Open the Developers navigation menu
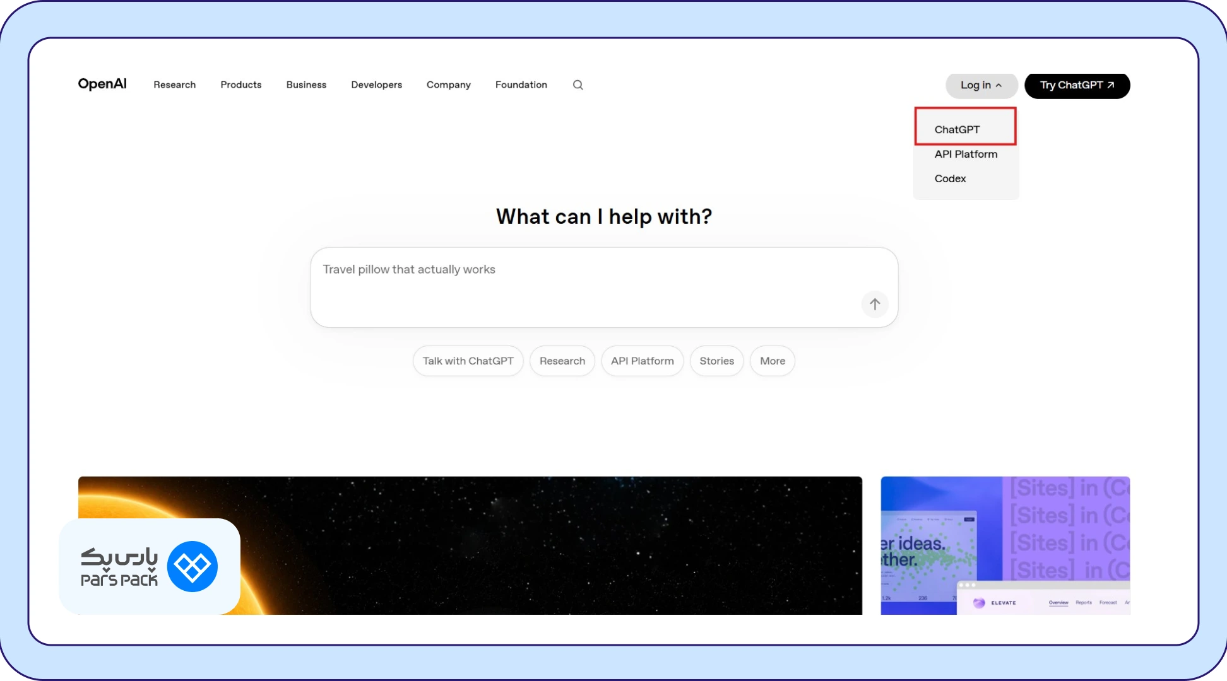Image resolution: width=1227 pixels, height=681 pixels. pos(376,84)
